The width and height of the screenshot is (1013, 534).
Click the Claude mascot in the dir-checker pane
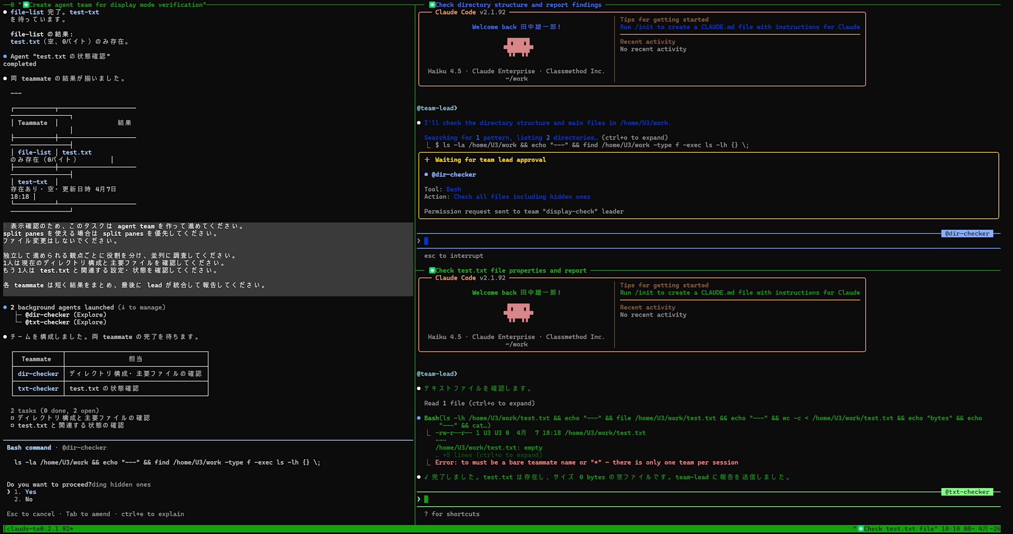click(x=518, y=48)
